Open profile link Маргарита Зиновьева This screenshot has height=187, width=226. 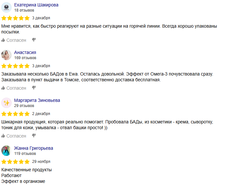tap(37, 100)
